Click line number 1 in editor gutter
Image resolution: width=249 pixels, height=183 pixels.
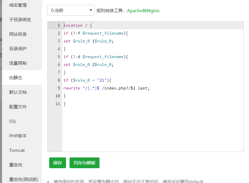59,25
